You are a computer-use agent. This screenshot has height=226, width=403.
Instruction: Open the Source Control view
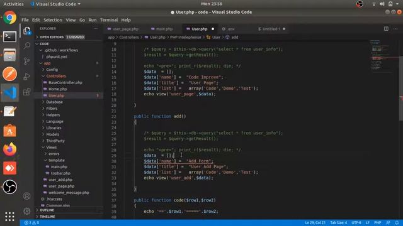tap(27, 61)
